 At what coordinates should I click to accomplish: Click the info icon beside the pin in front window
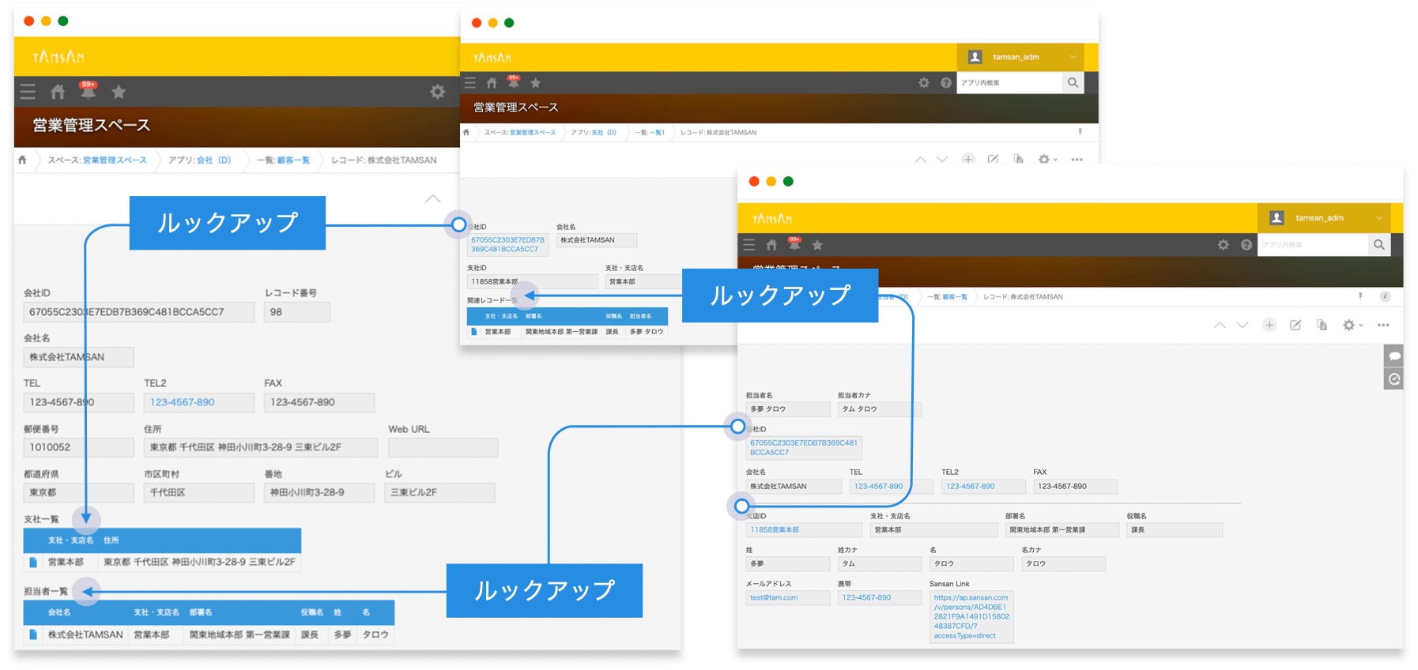tap(1385, 296)
